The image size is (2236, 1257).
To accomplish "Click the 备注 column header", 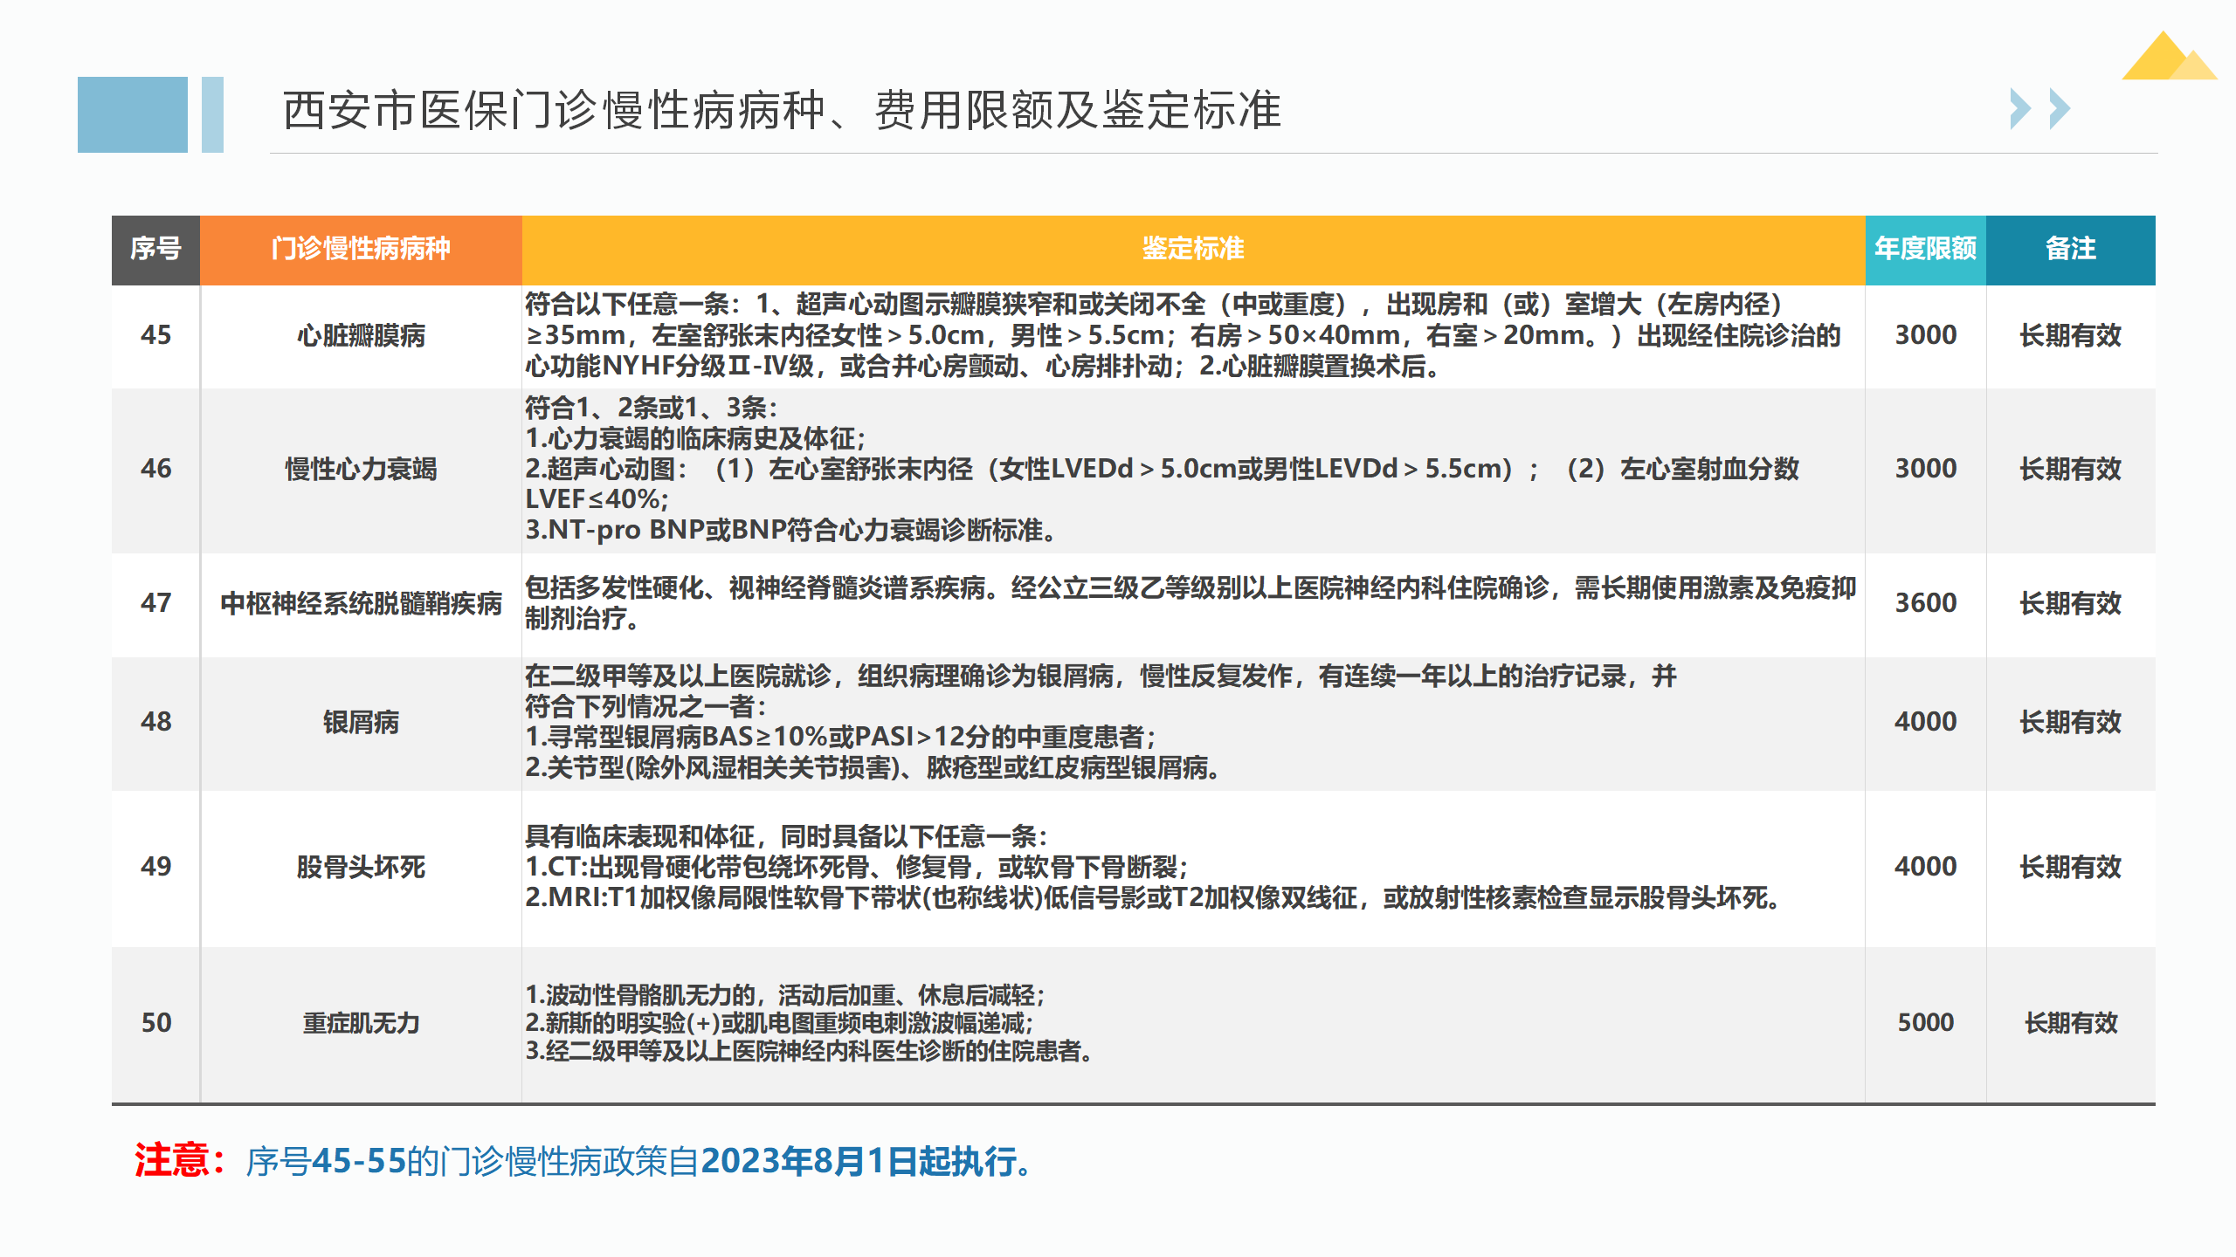I will (2070, 250).
